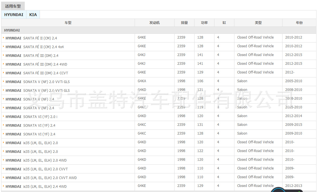Viewport: 319px width, 192px height.
Task: Open HYUNDAI SONATA VI (YF) 2.0 i link
Action: pos(31,117)
